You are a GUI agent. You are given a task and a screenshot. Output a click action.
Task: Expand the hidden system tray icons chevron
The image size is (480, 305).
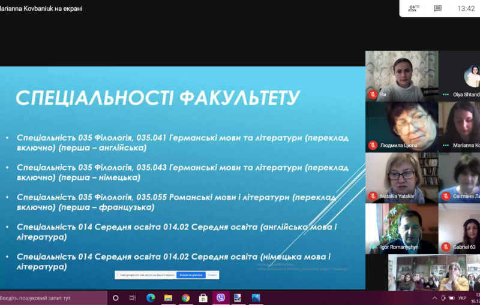click(x=434, y=298)
